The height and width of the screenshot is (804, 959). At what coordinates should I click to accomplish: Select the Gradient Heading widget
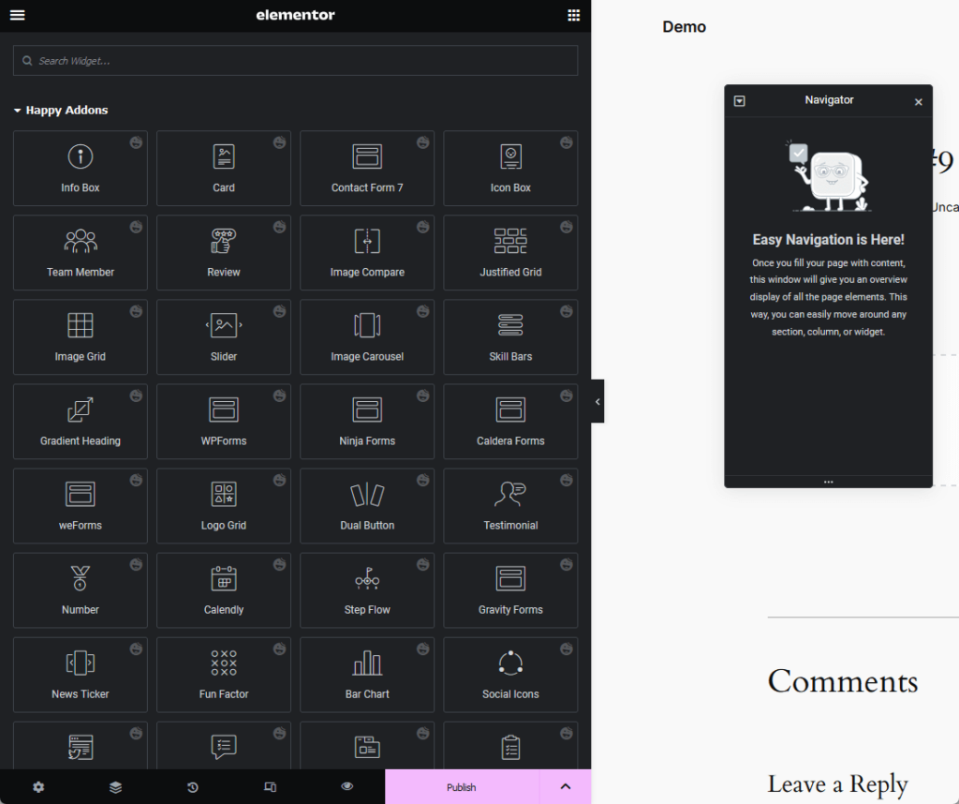click(x=81, y=422)
